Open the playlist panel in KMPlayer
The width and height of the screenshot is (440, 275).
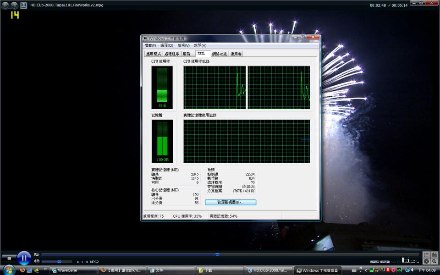coord(426,255)
